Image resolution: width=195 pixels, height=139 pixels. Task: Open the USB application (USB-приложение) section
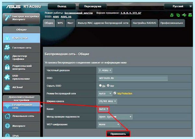[x=21, y=77]
